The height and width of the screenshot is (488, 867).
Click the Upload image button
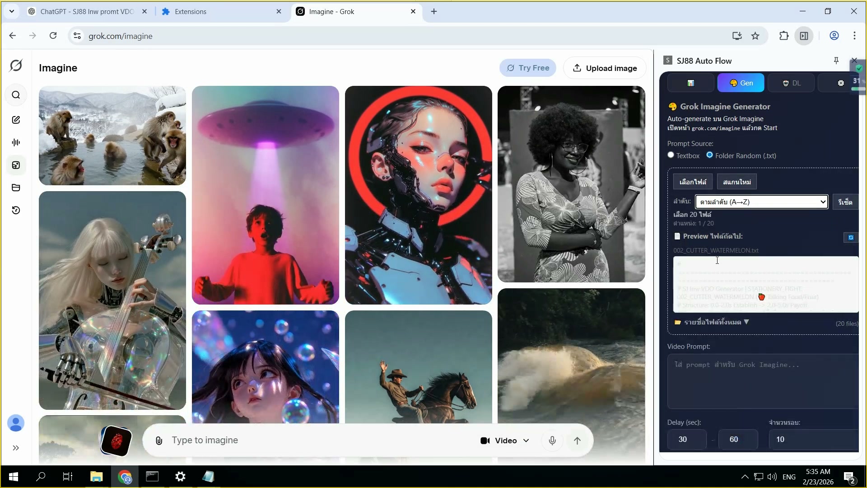click(x=605, y=68)
